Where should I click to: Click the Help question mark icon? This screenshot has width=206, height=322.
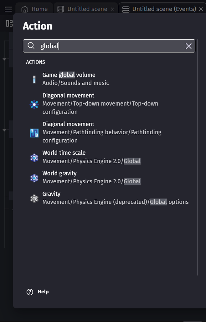coord(30,292)
